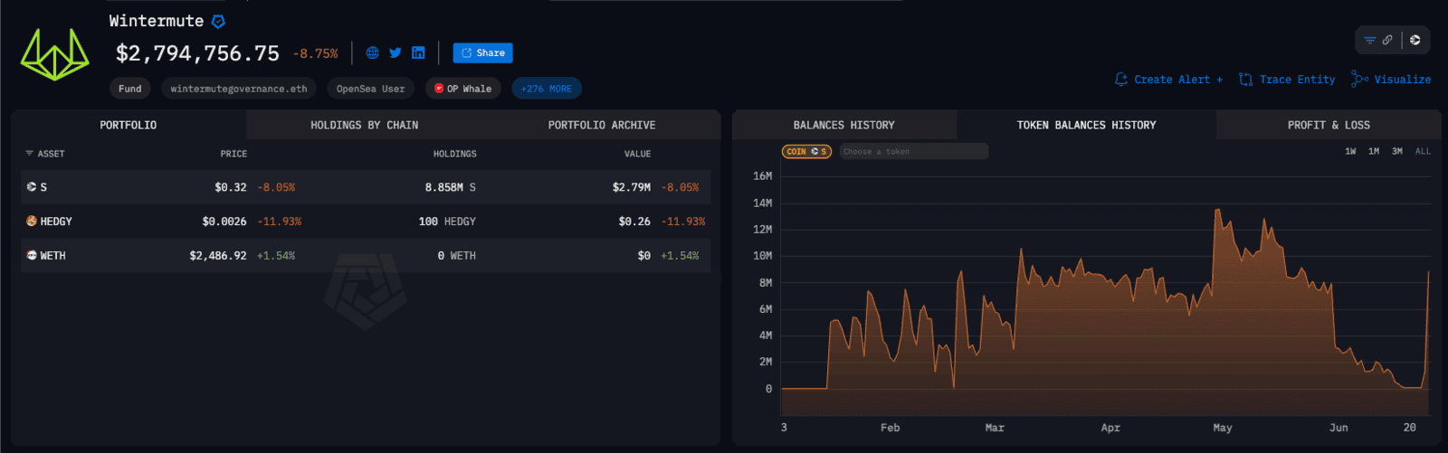Screen dimensions: 1448x453
Task: Select TOKEN BALANCES HISTORY tab
Action: [1087, 125]
